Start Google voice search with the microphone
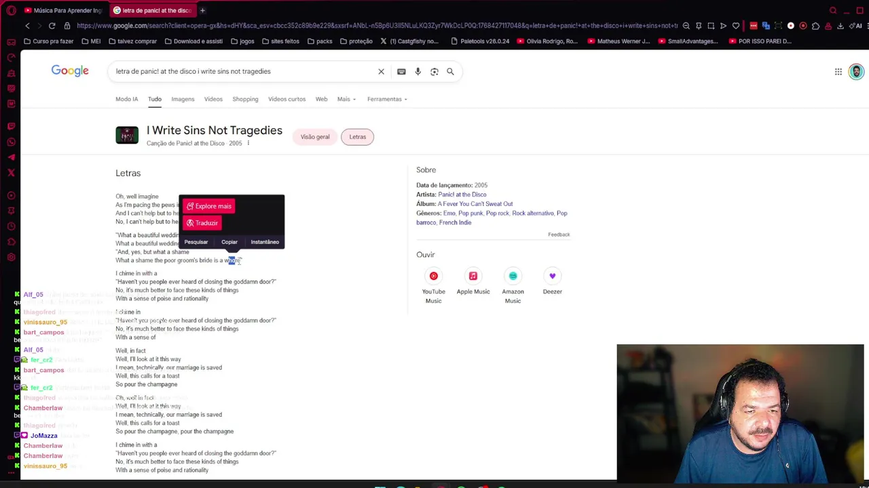 (418, 71)
